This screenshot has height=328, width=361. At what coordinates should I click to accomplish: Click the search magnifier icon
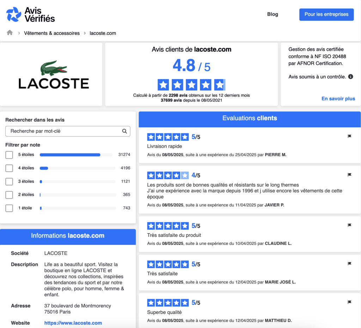[124, 131]
